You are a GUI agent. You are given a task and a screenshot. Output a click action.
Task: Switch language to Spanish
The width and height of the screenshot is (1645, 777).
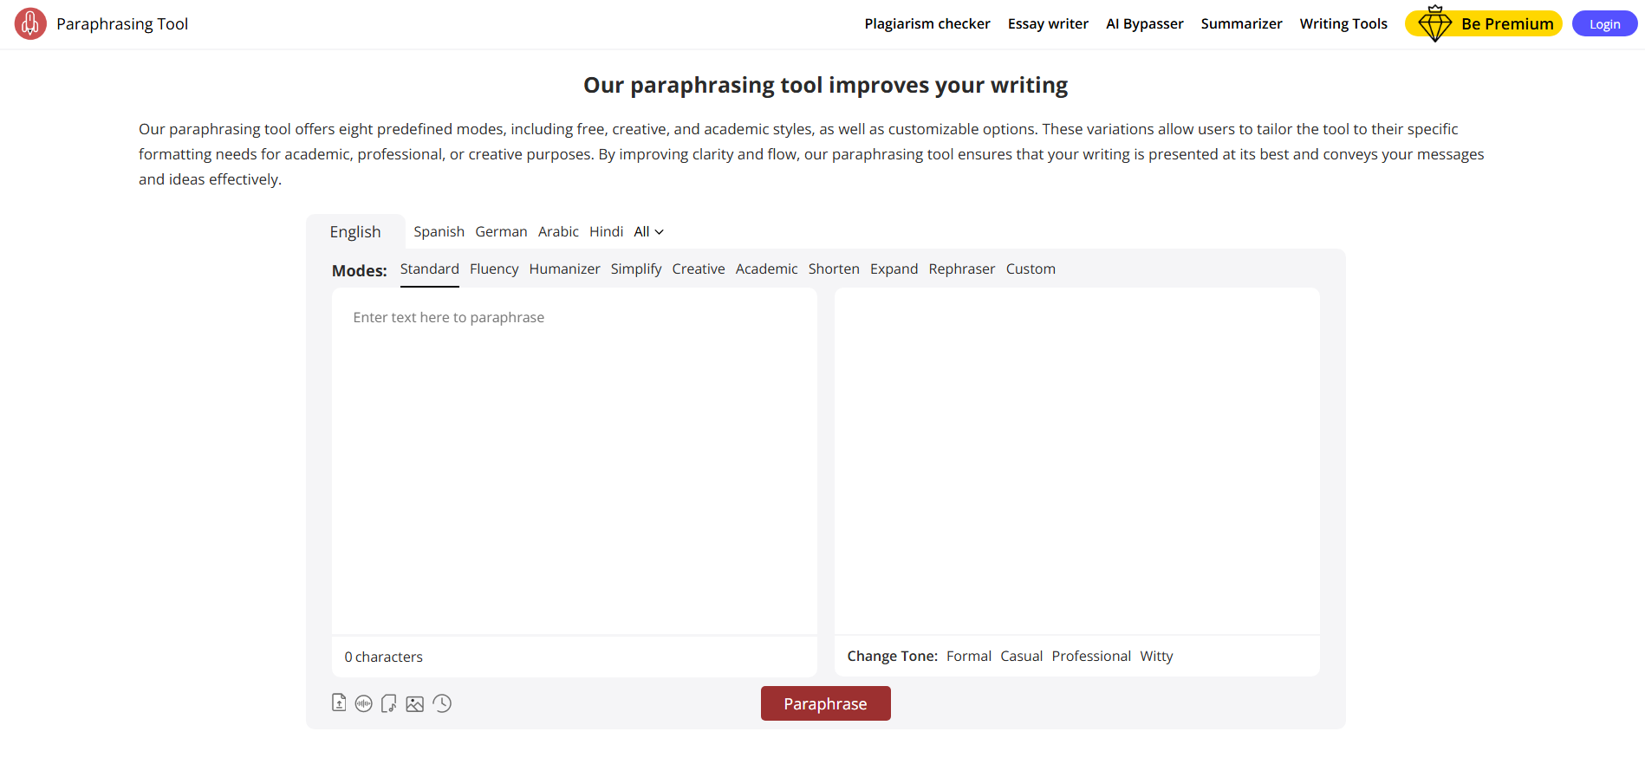click(439, 231)
